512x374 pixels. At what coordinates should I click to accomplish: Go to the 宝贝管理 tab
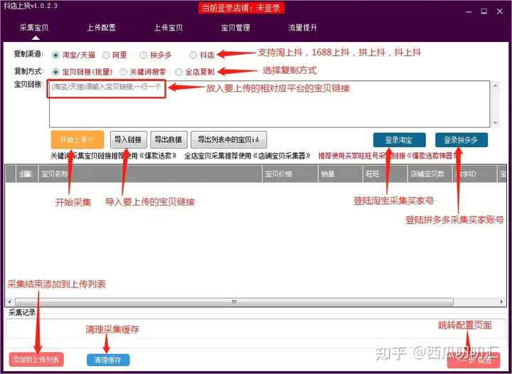(x=235, y=28)
